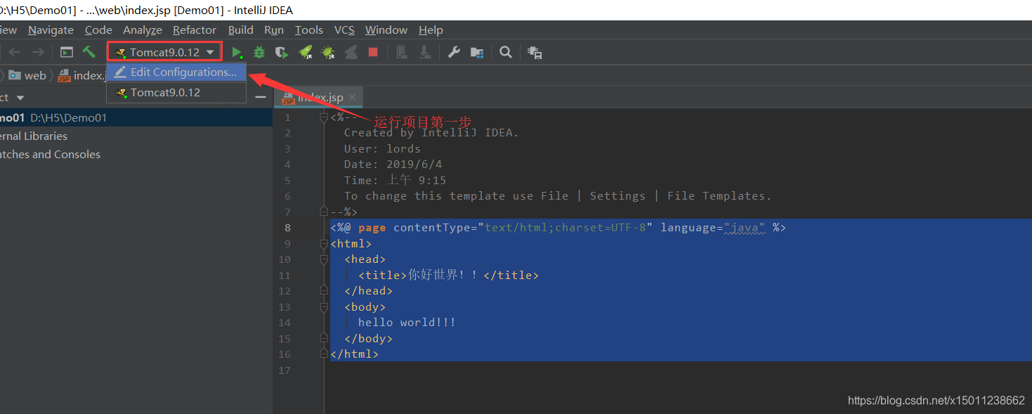Viewport: 1032px width, 414px height.
Task: Open Project Structure folder icon
Action: (477, 52)
